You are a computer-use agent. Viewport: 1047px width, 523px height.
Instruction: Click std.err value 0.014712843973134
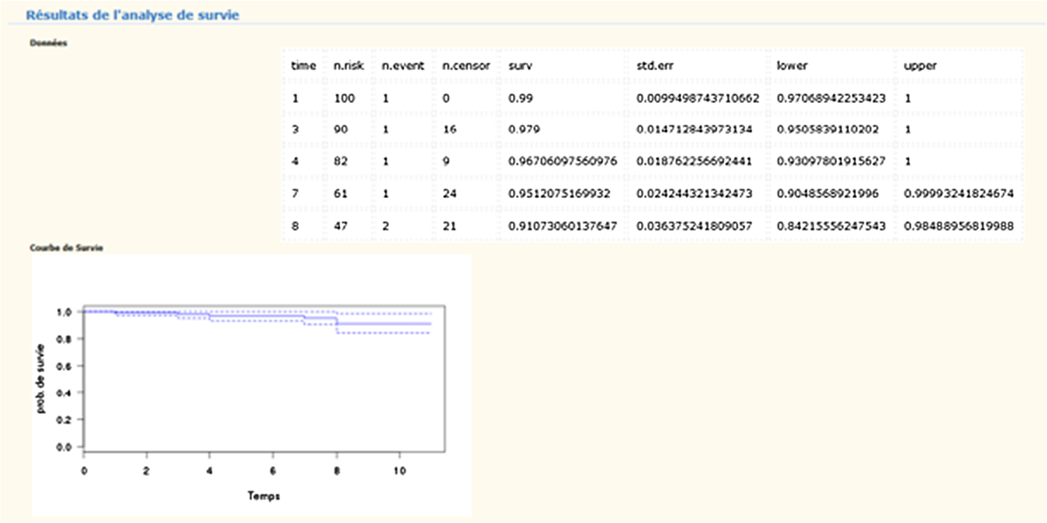tap(695, 129)
